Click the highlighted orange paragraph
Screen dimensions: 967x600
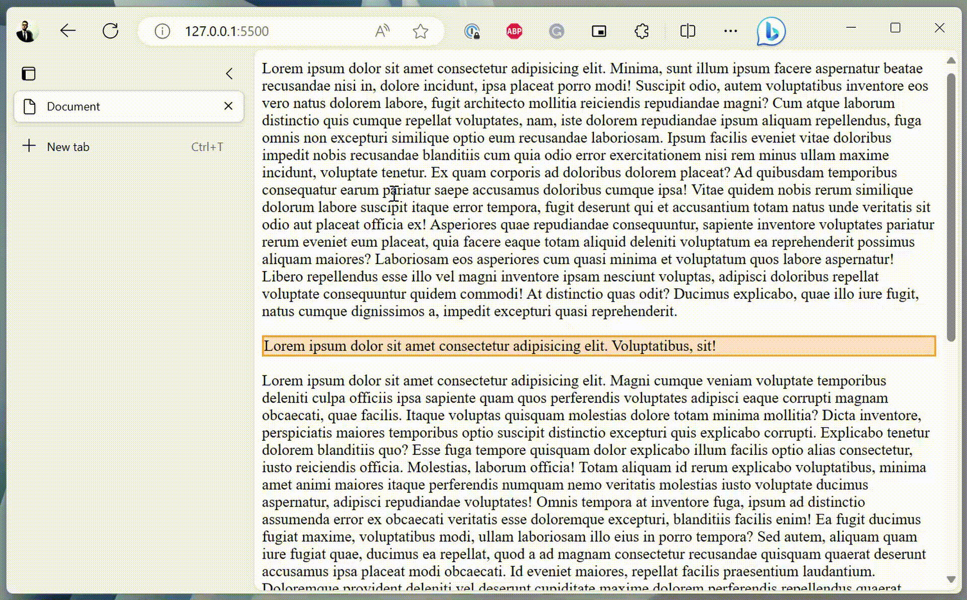click(x=599, y=346)
